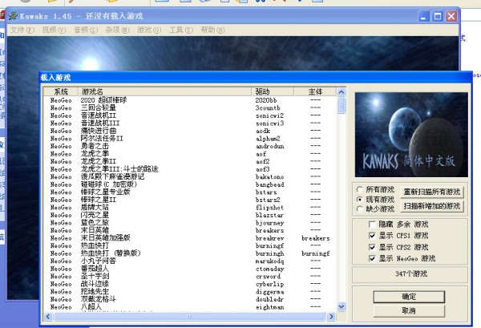Enable the 隐藏 多余 游戏 checkbox
Viewport: 481px width, 328px height.
372,225
